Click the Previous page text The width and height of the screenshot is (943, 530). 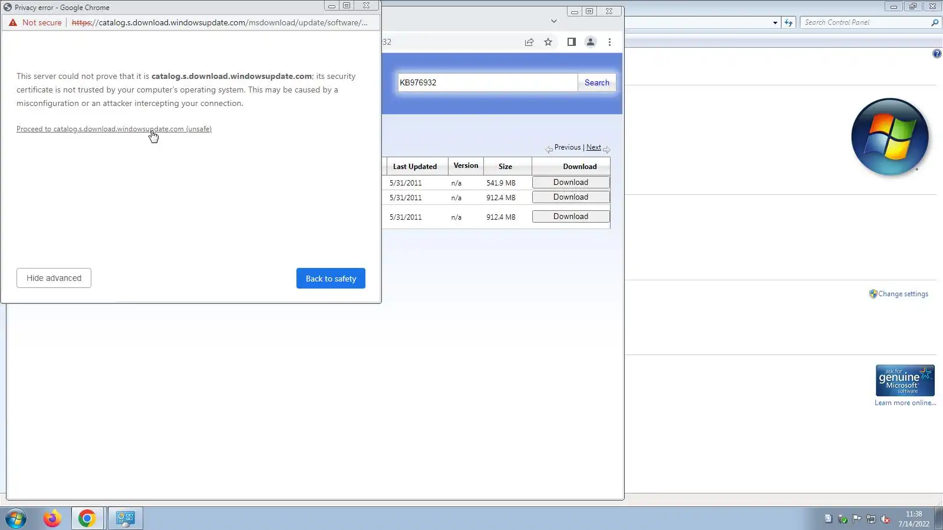click(567, 147)
